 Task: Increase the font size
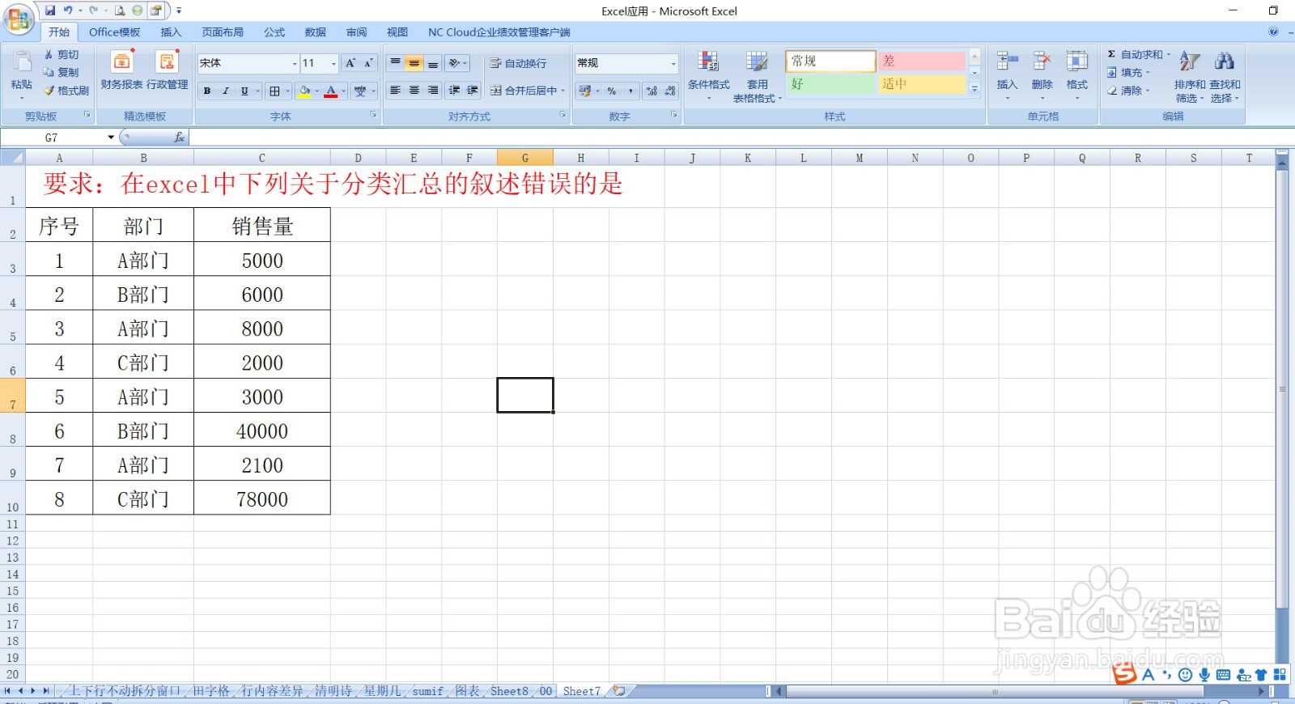pyautogui.click(x=350, y=63)
